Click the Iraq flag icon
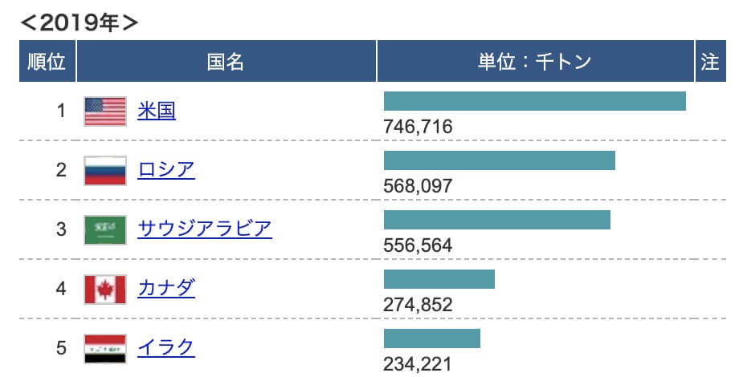Screen dimensions: 739x377 pos(105,349)
